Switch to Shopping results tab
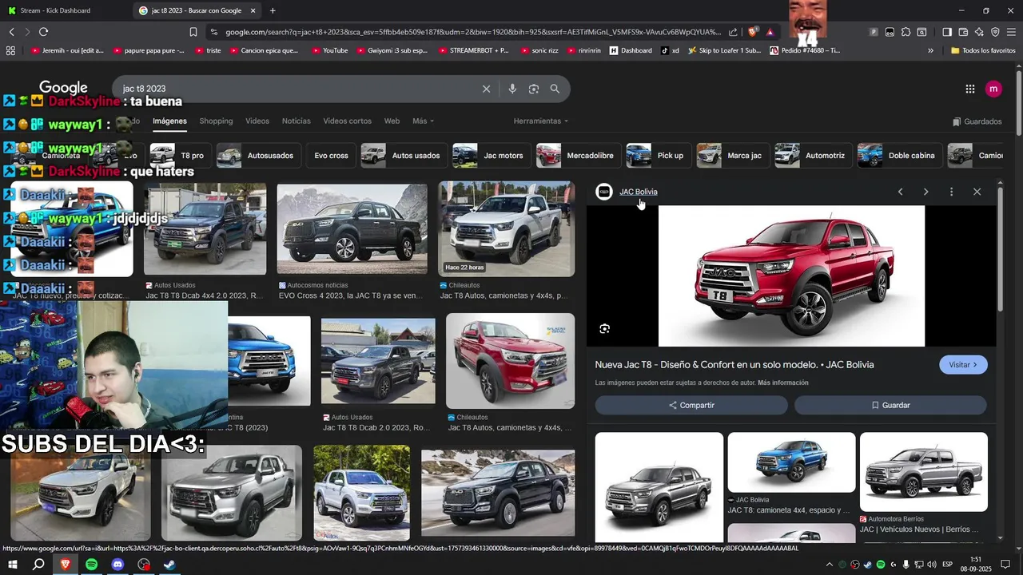 point(216,121)
